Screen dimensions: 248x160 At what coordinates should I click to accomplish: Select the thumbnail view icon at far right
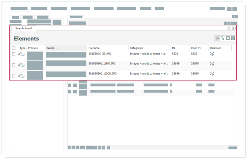click(x=233, y=38)
